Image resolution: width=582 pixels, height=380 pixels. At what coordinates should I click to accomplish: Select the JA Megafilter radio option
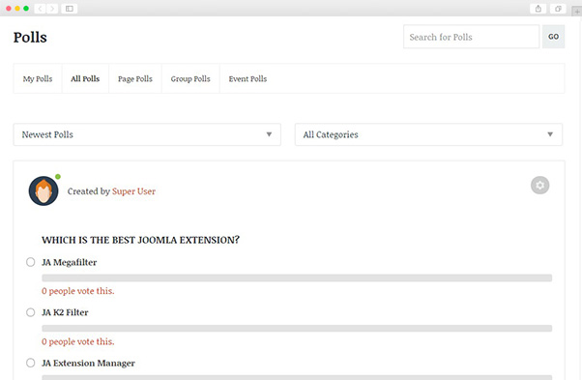(x=30, y=262)
